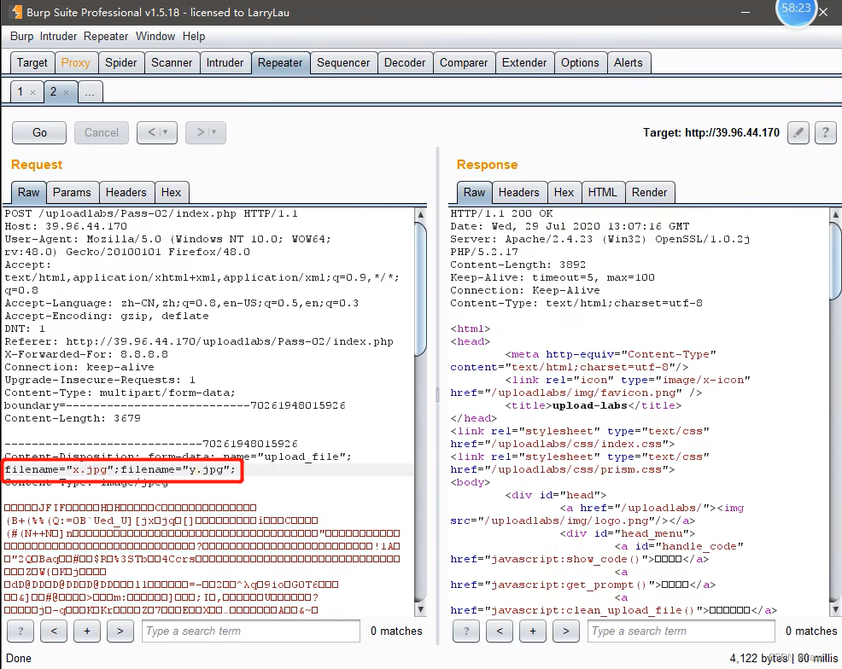This screenshot has height=669, width=842.
Task: Go to next response search match
Action: [566, 631]
